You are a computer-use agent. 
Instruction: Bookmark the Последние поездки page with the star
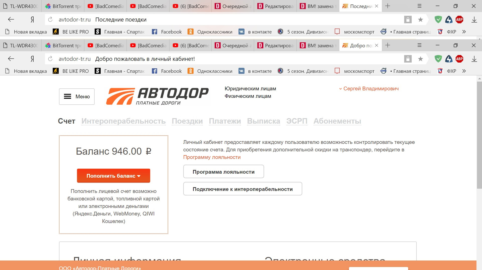point(420,20)
